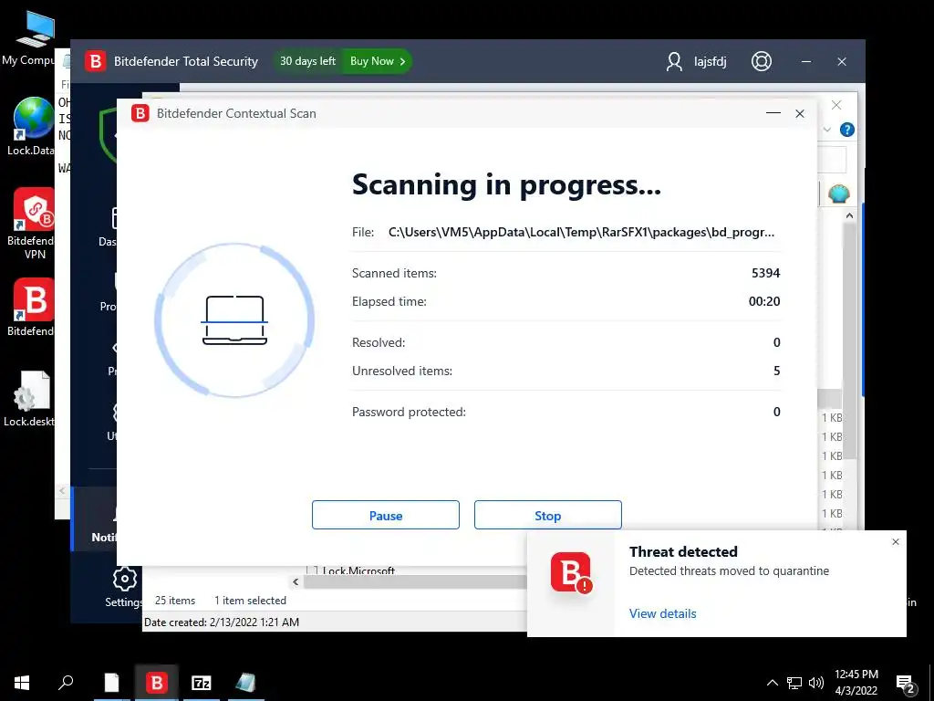Click the Contextual Scan window logo
The image size is (934, 701).
point(140,113)
